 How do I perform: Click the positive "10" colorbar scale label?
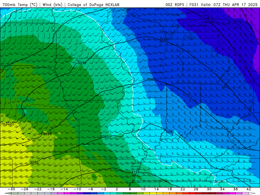143,189
